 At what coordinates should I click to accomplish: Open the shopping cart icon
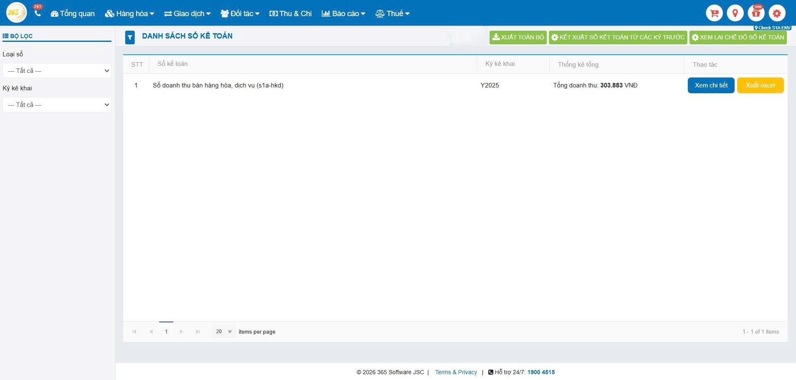(x=714, y=13)
